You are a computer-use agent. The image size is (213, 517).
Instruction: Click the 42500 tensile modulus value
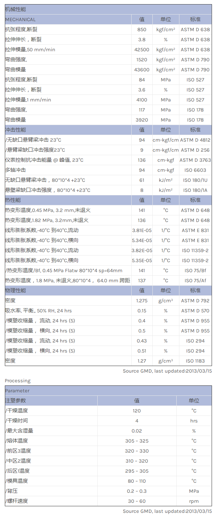click(x=142, y=50)
